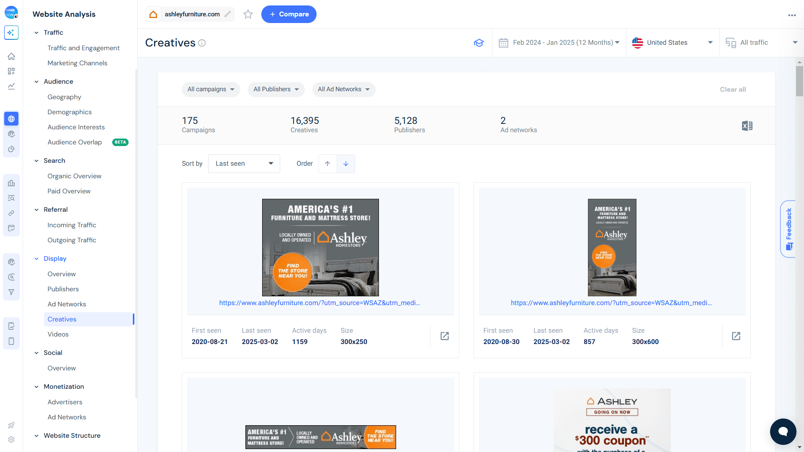Open the 300x250 creative landing URL

tap(320, 303)
